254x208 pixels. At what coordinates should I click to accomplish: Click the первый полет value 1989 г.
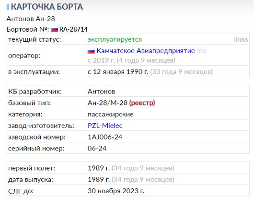99,168
